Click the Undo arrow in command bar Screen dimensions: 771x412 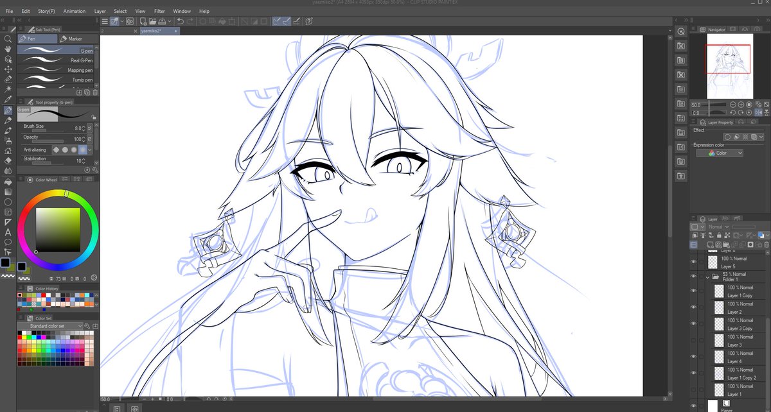(181, 21)
